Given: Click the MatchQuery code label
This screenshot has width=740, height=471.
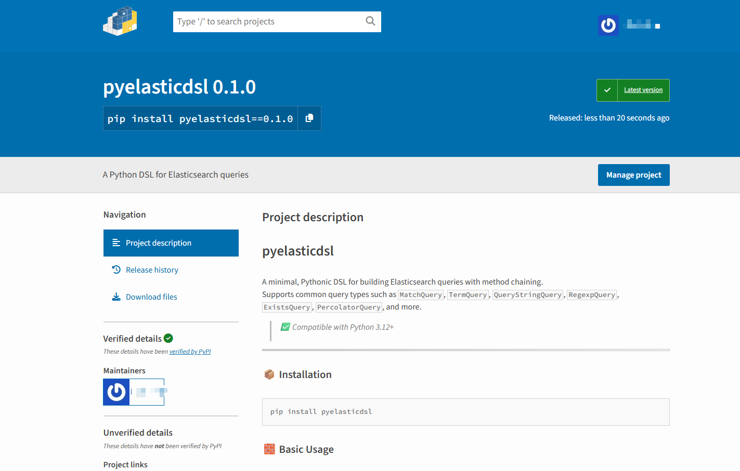Looking at the screenshot, I should (x=421, y=295).
